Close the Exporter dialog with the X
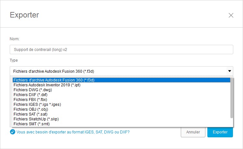 (x=231, y=15)
